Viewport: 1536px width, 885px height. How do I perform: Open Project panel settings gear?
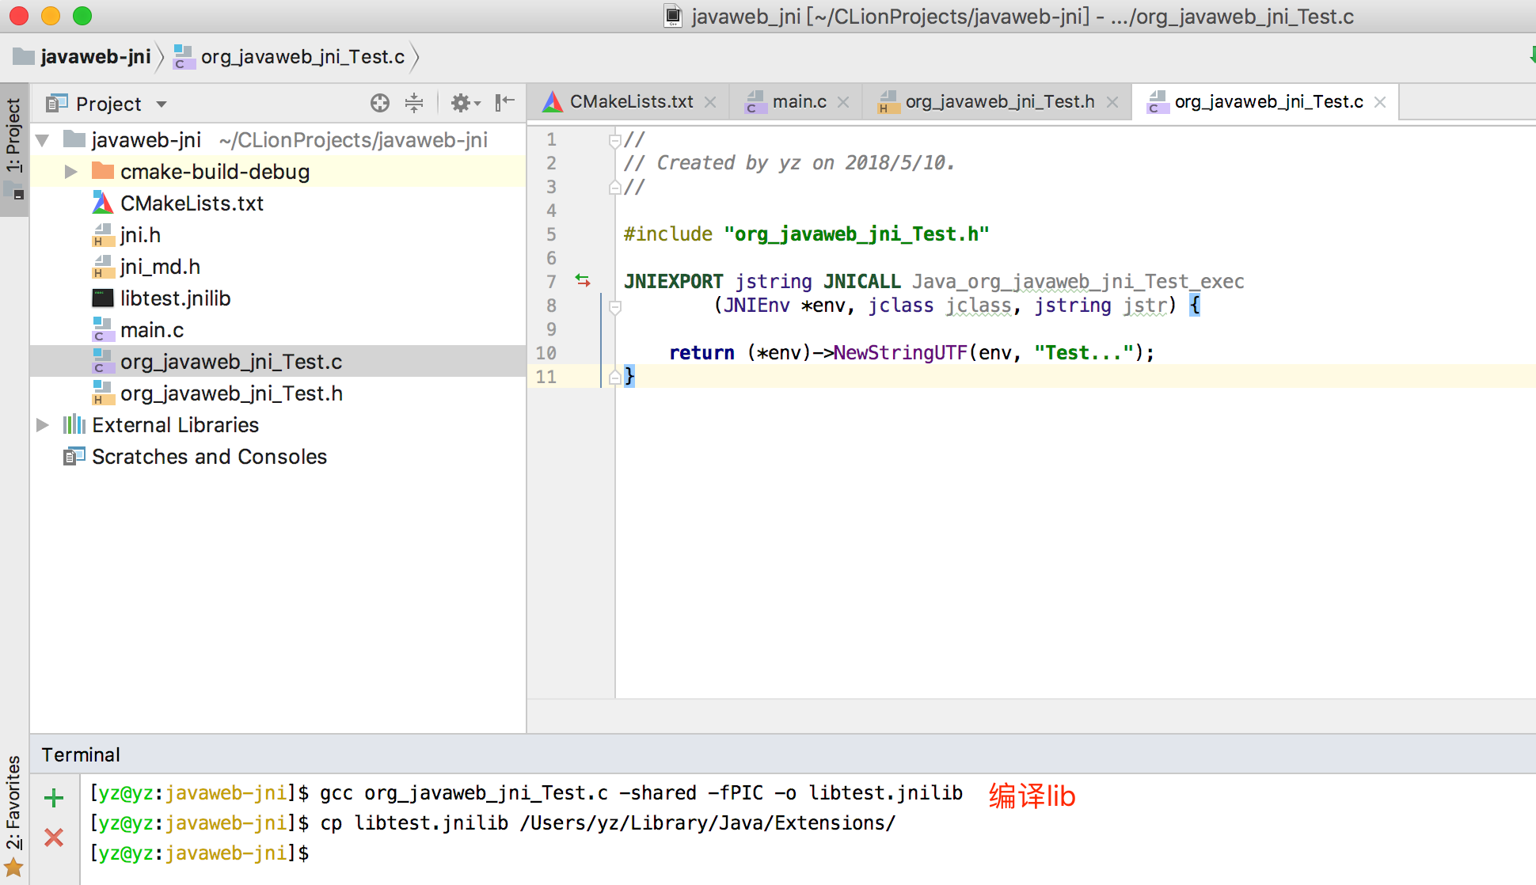[465, 103]
